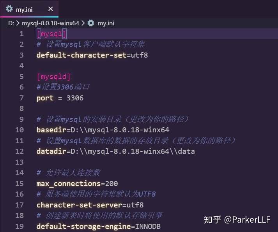This screenshot has height=232, width=278.
Task: Click the 允许最大连接数 comment
Action: click(69, 172)
